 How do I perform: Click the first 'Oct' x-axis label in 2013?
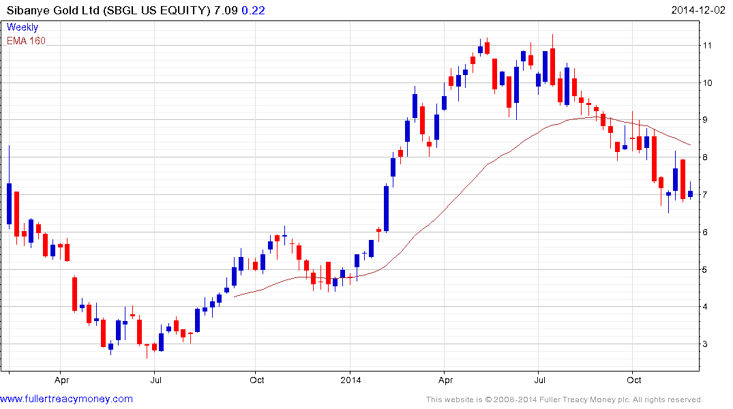point(256,380)
